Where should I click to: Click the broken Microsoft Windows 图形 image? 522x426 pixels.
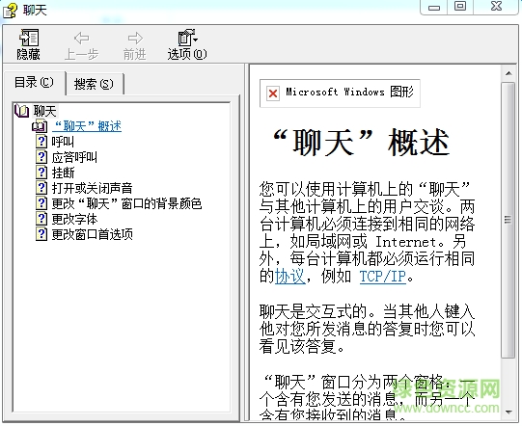click(x=340, y=93)
